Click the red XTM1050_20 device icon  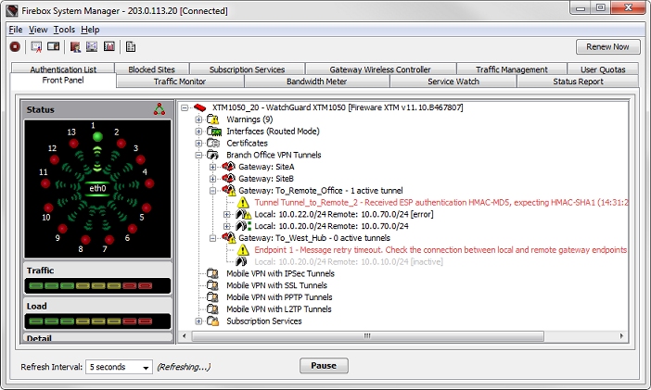point(198,107)
